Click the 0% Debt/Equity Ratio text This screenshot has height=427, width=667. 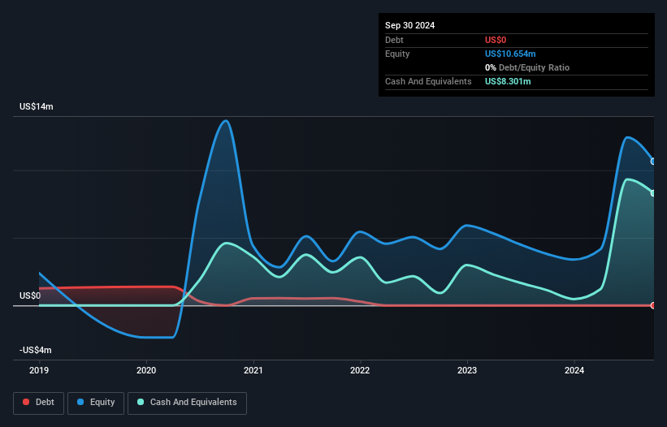(527, 67)
